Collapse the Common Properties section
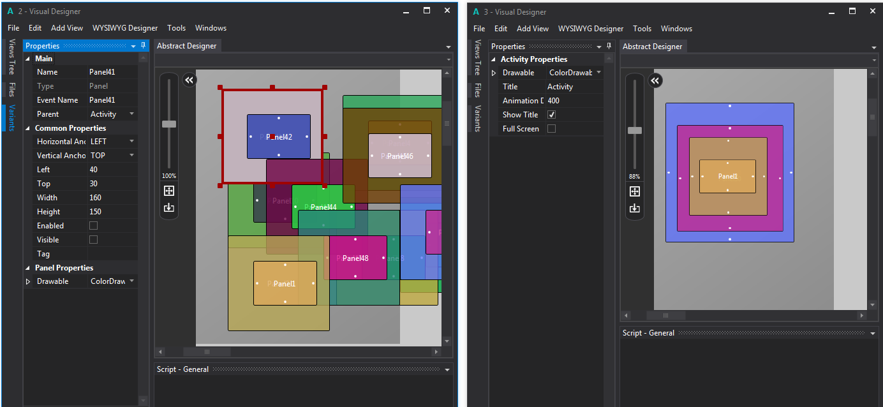Image resolution: width=883 pixels, height=407 pixels. pyautogui.click(x=28, y=128)
